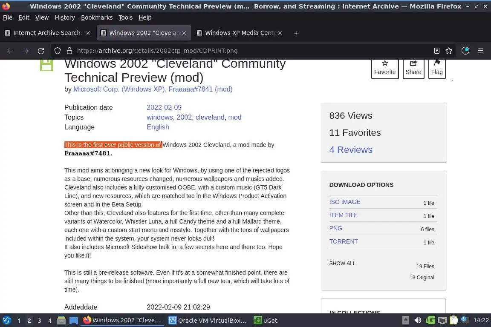Viewport: 491px width, 327px height.
Task: Go forward with the forward arrow
Action: coord(26,51)
